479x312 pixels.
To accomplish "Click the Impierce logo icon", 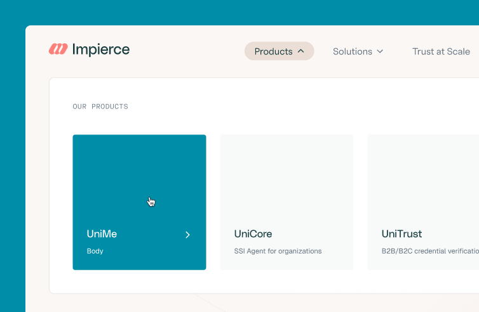I will tap(58, 49).
